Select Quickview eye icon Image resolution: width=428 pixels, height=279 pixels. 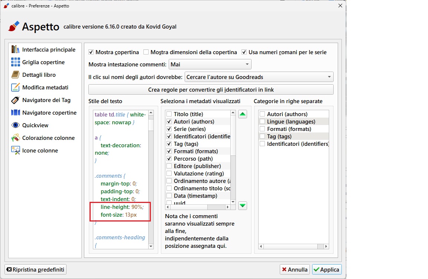15,125
